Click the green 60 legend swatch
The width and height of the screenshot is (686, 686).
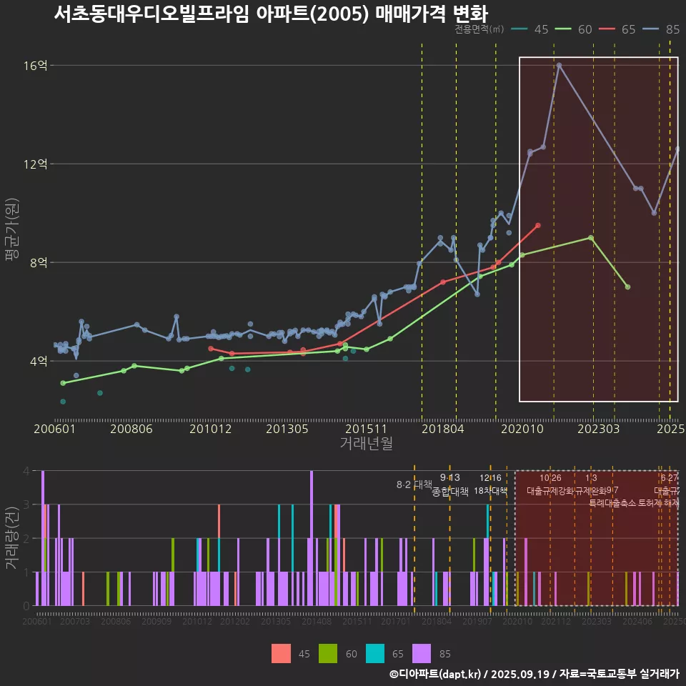[x=328, y=653]
